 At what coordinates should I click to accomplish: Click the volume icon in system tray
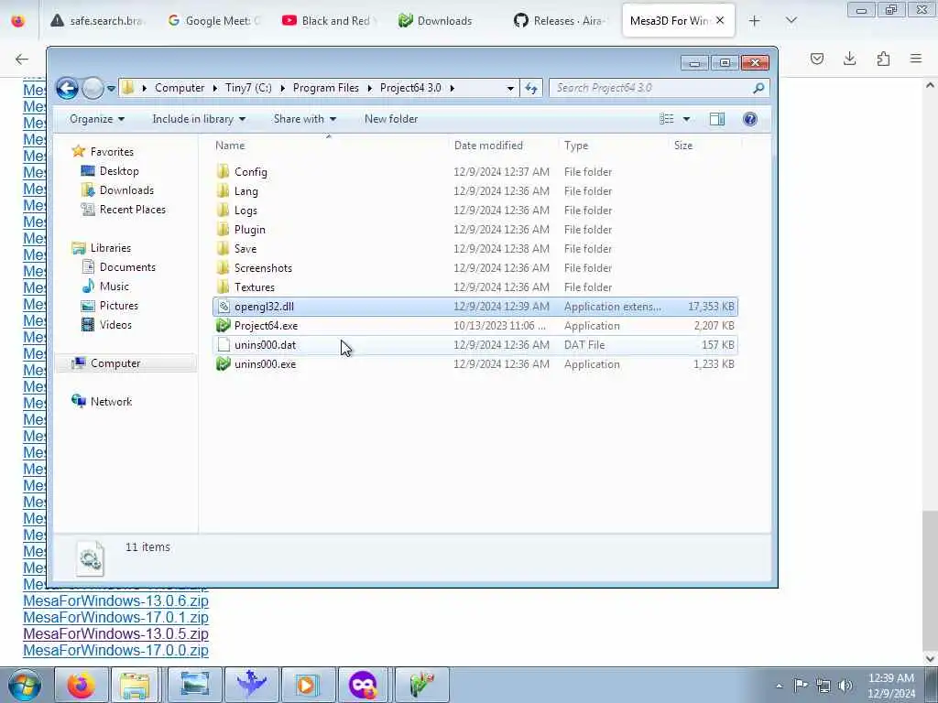[x=845, y=685]
